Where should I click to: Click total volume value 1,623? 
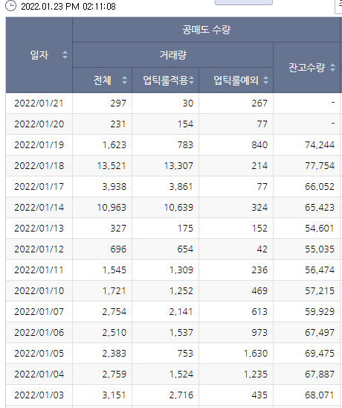(114, 145)
